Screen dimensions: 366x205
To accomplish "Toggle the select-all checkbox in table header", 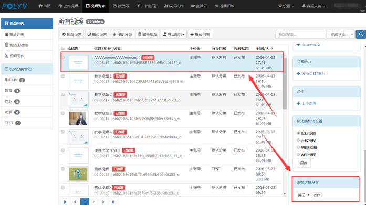I will [62, 48].
